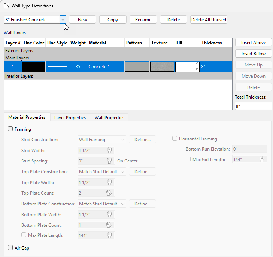Click the New wall type button
Image resolution: width=273 pixels, height=257 pixels.
pos(82,20)
